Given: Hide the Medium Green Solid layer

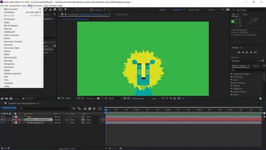Looking at the screenshot, I should click(2, 120).
